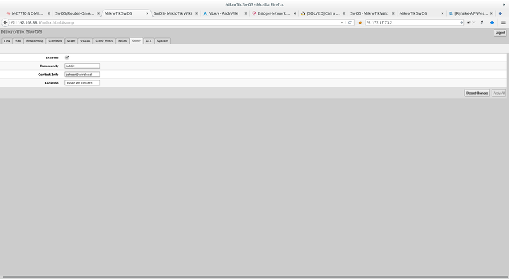
Task: Open the Forwarding tab
Action: (35, 41)
